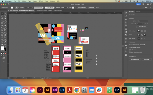Image resolution: width=153 pixels, height=95 pixels.
Task: Set paint to None swatch
Action: pyautogui.click(x=6, y=53)
